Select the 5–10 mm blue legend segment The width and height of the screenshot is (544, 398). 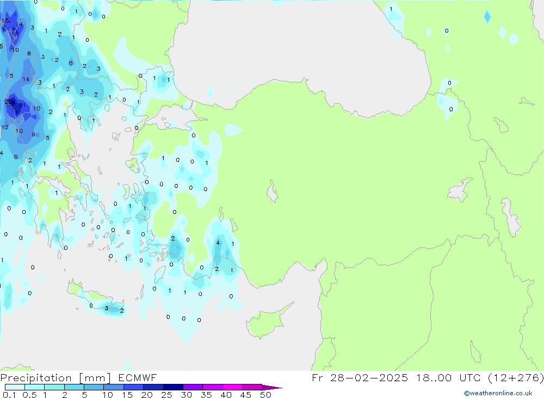[x=94, y=387]
